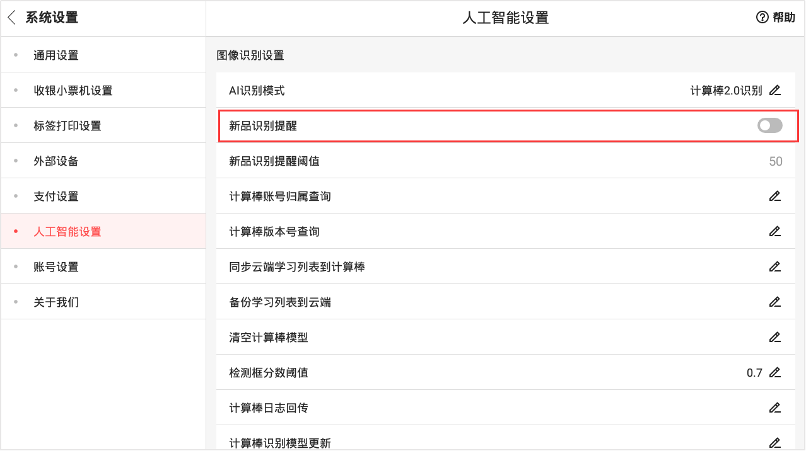Tap the edit icon for 同步云端学习列表到计算棒
This screenshot has width=806, height=451.
point(775,266)
